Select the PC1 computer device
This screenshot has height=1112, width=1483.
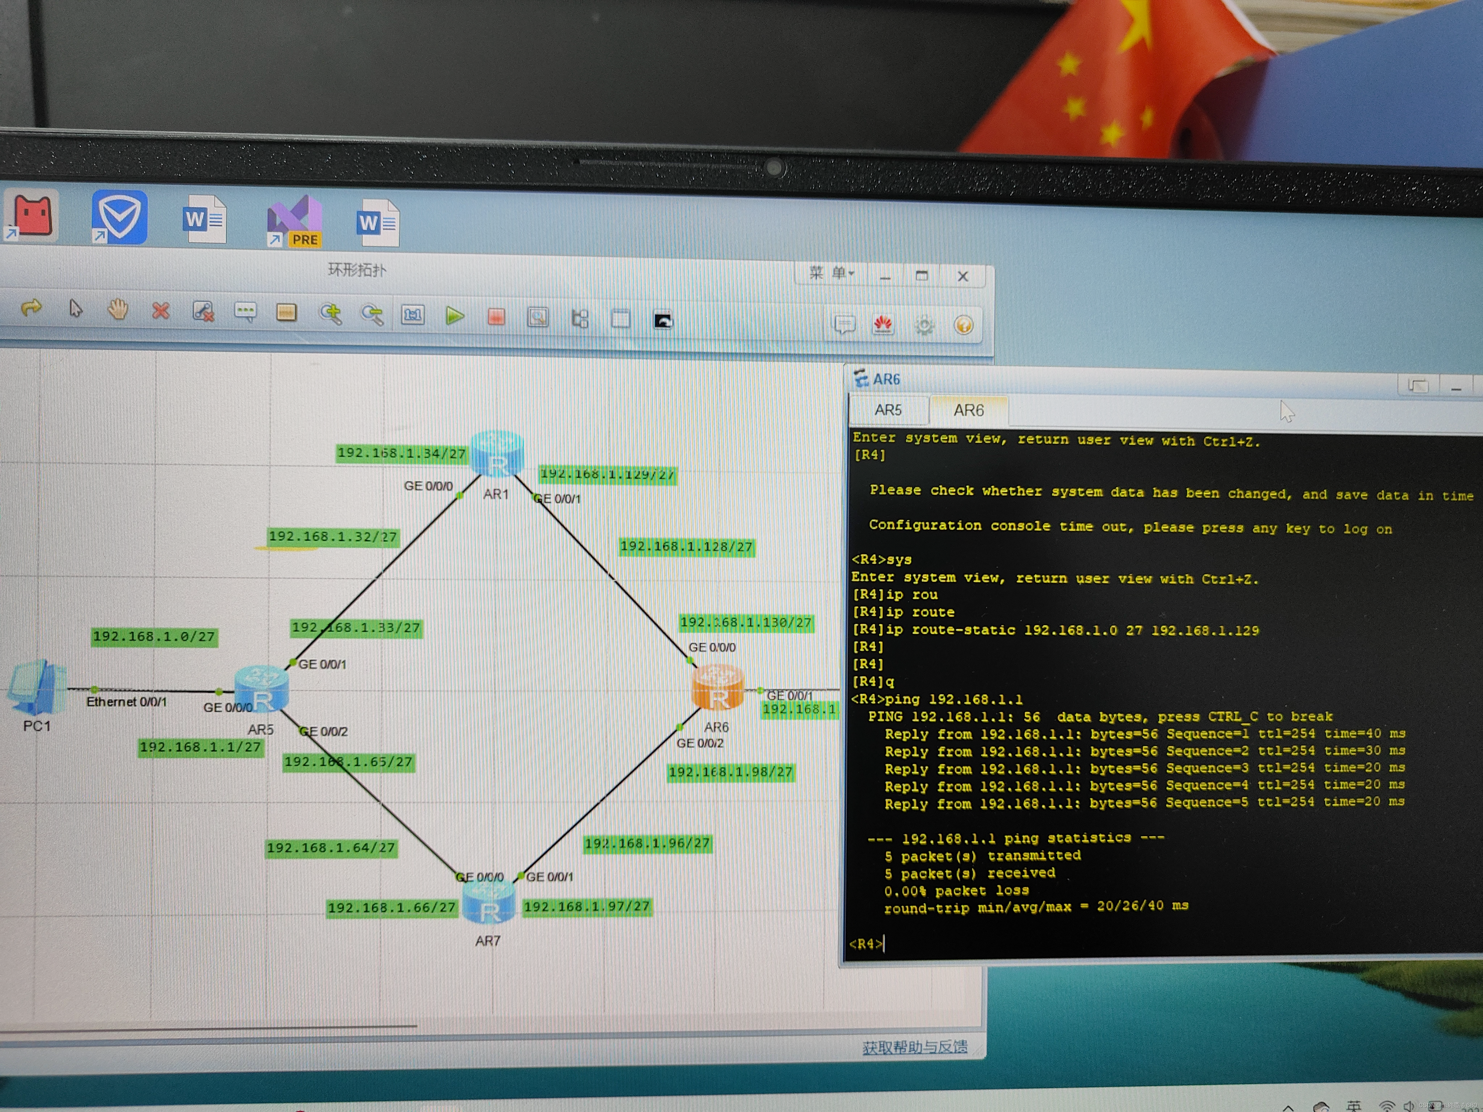point(37,687)
